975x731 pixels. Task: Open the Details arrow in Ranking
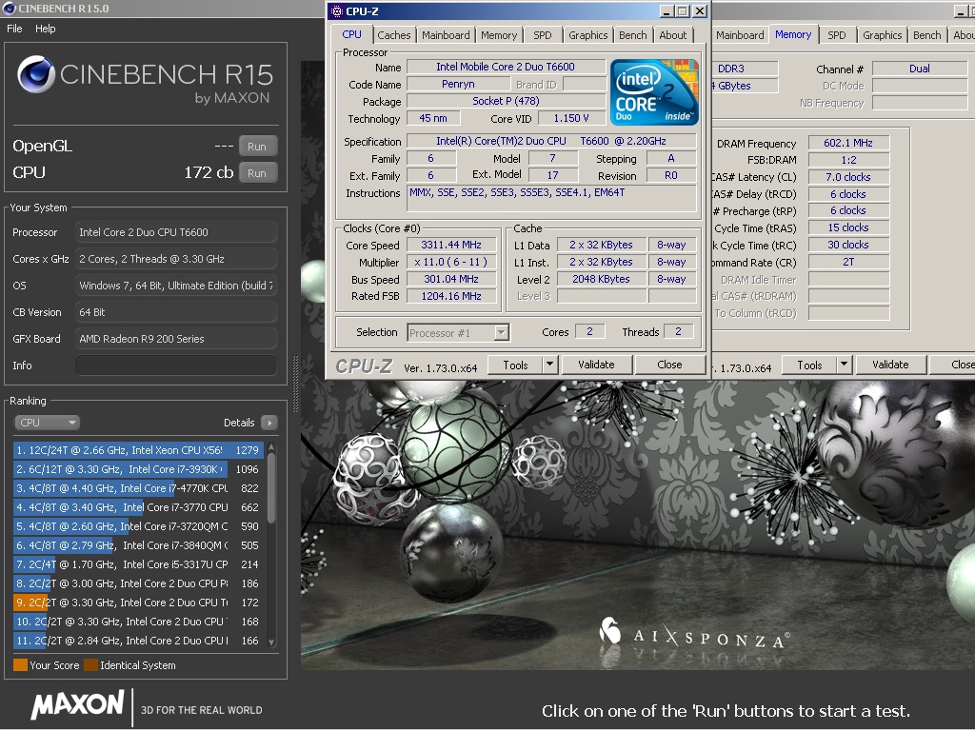click(269, 423)
